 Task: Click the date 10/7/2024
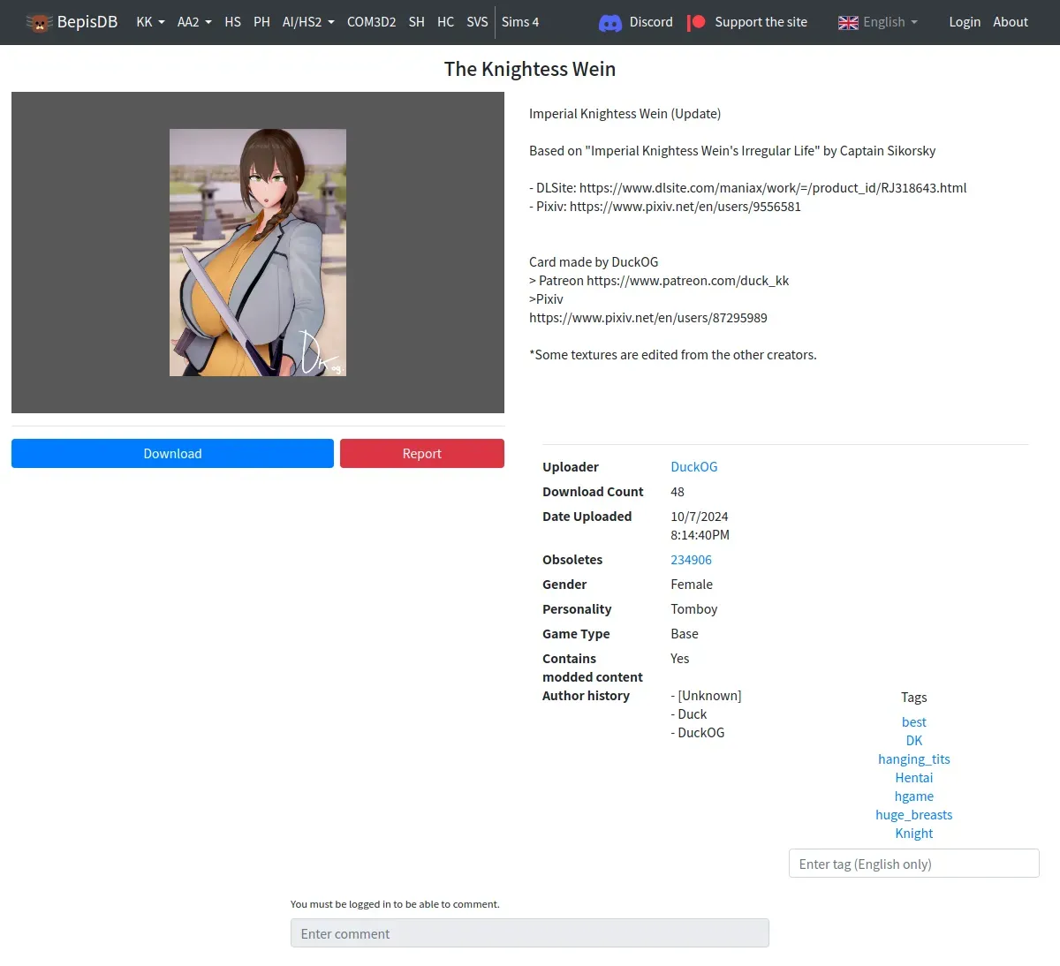(700, 517)
